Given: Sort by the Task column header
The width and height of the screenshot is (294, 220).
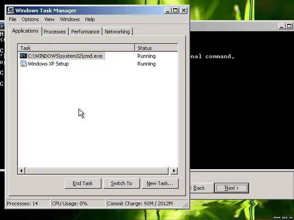Looking at the screenshot, I should pos(76,48).
